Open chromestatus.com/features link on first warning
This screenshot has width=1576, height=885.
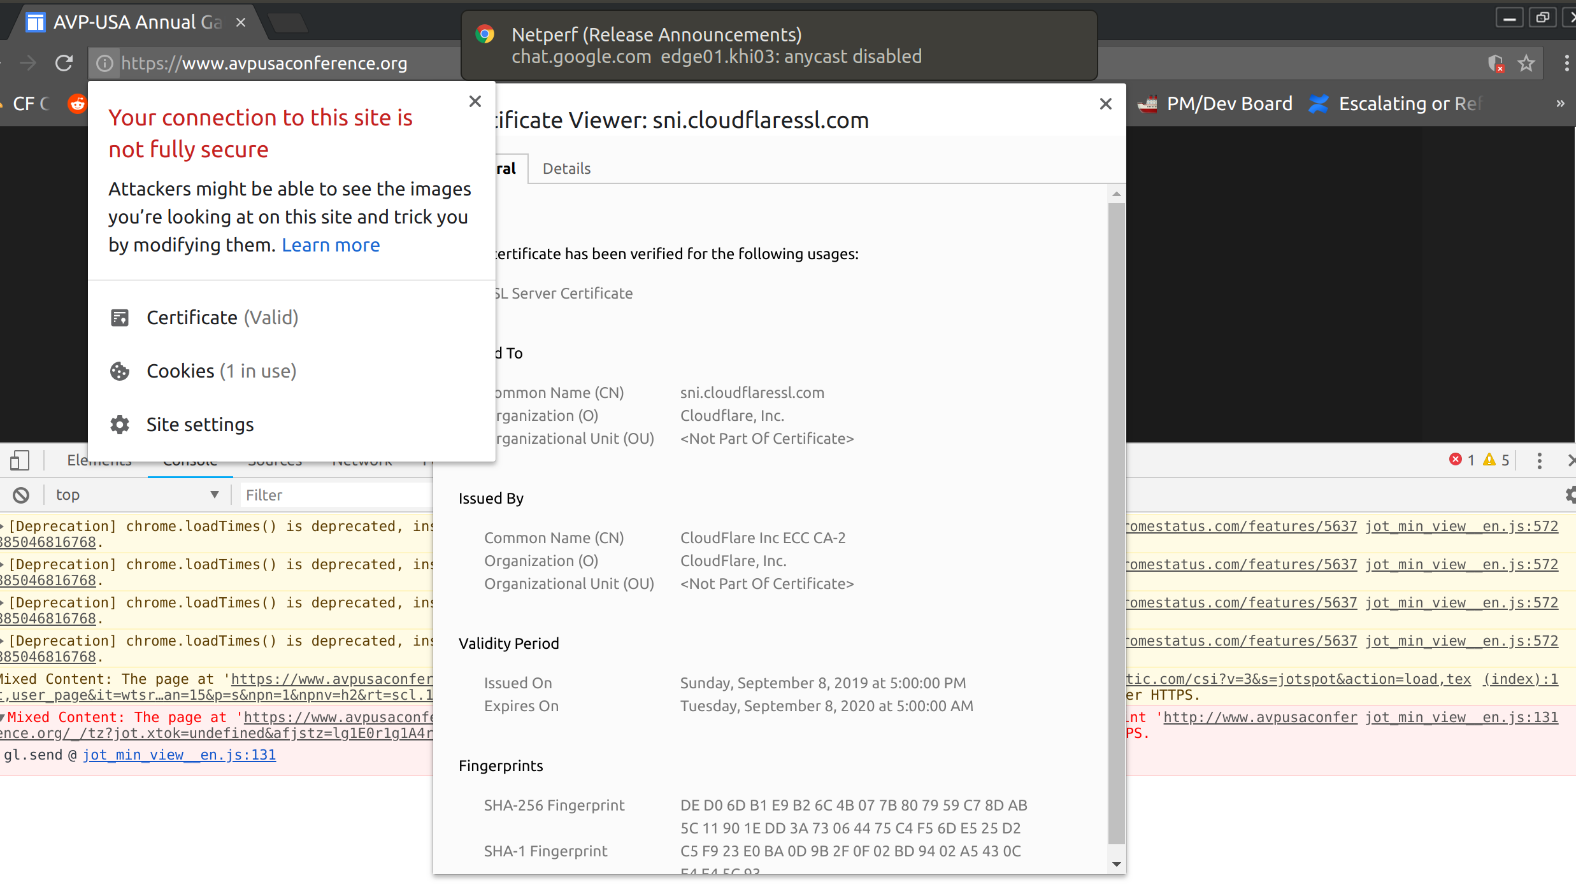[1242, 526]
